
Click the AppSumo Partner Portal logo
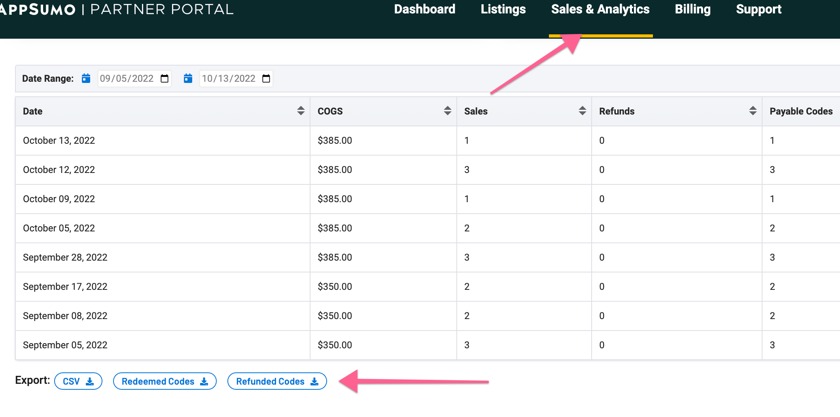(x=116, y=9)
